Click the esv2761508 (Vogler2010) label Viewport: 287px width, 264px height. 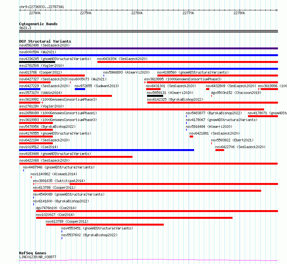tap(42, 66)
